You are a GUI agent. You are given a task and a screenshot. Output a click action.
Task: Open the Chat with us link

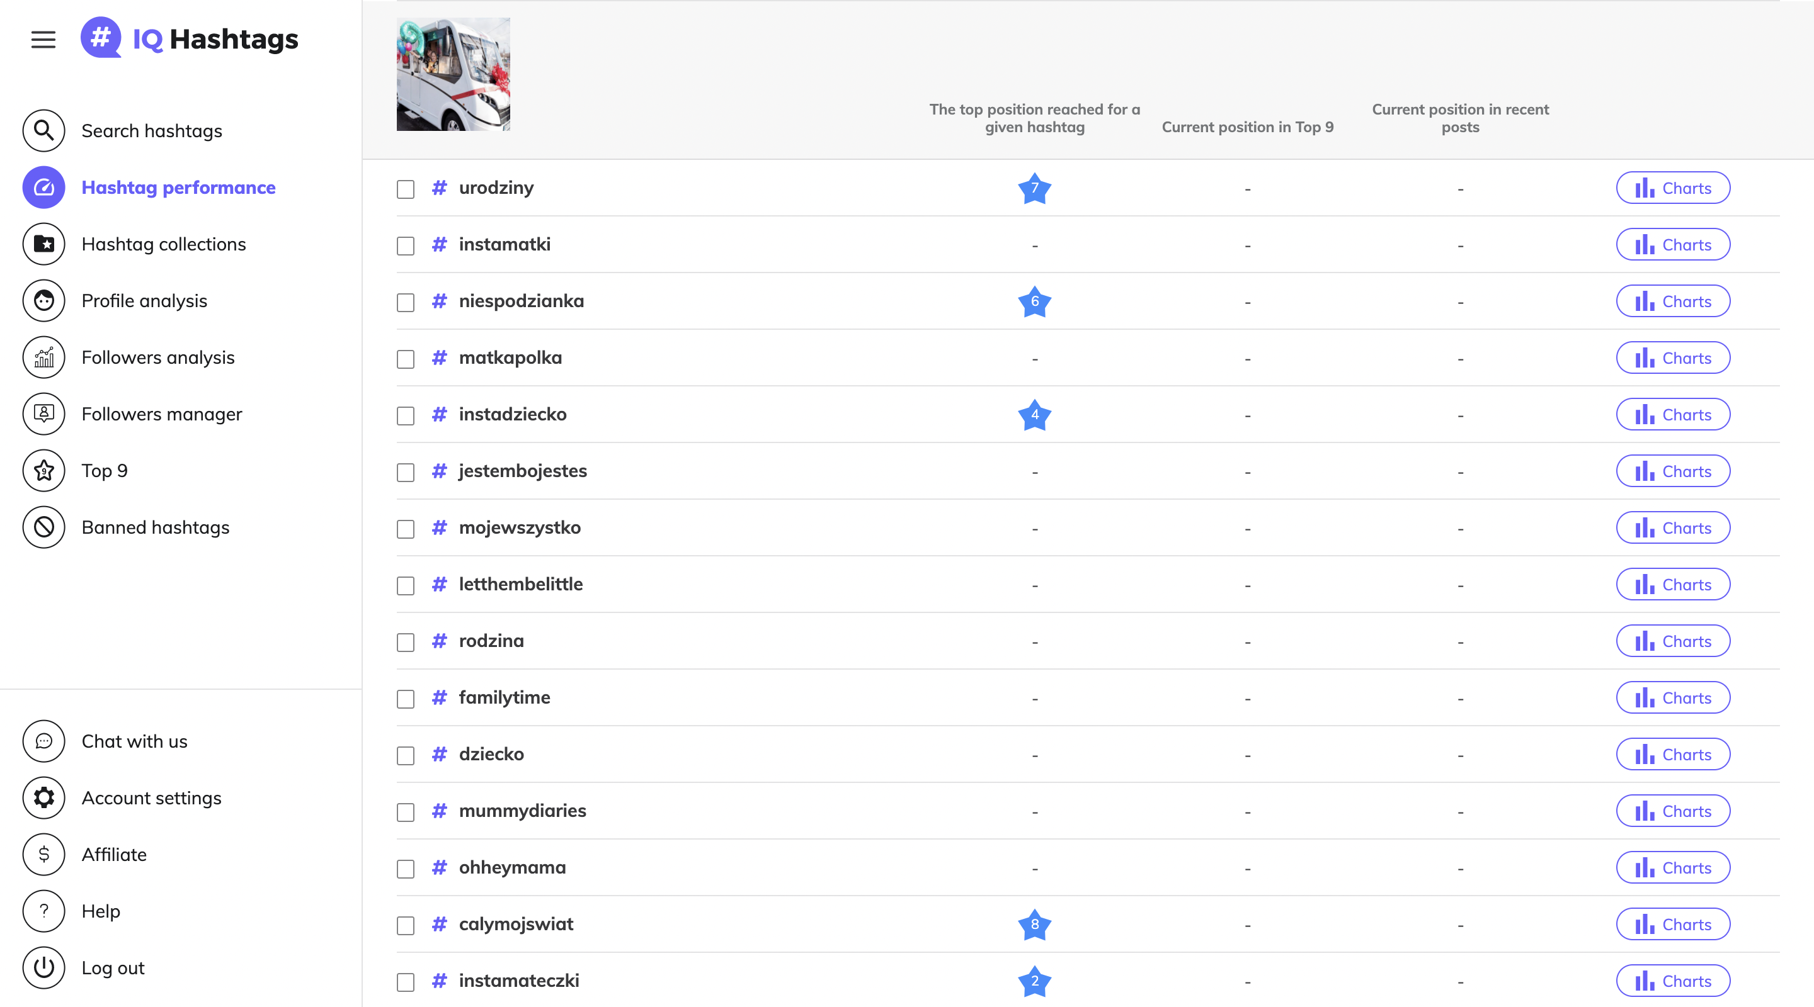pos(134,741)
